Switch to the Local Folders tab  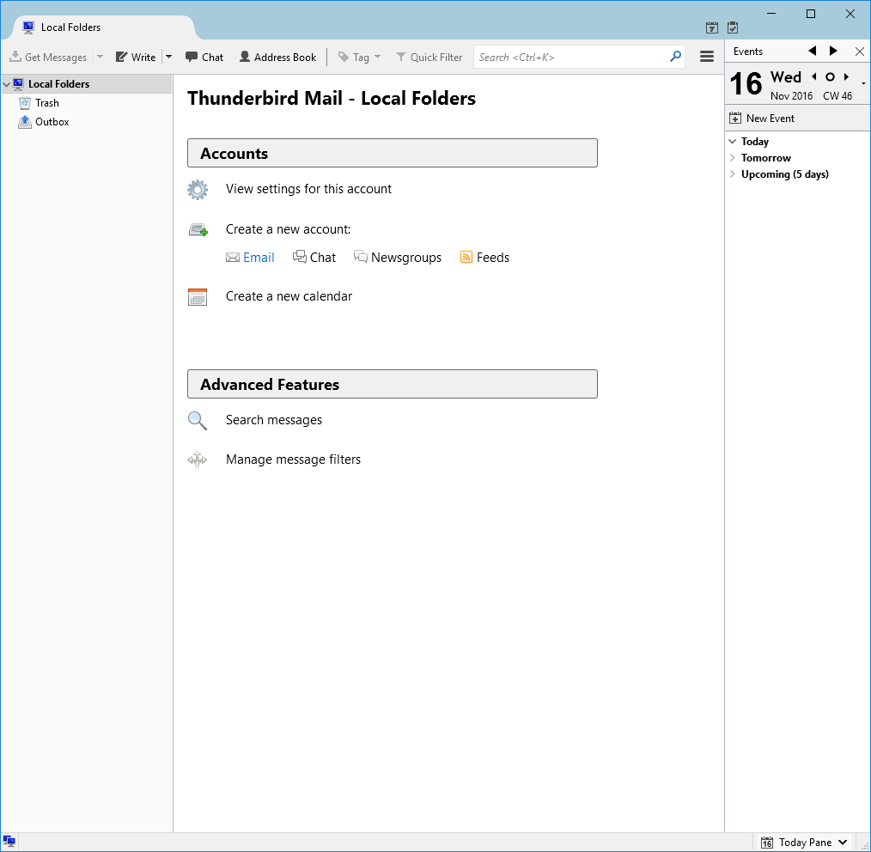click(x=103, y=27)
